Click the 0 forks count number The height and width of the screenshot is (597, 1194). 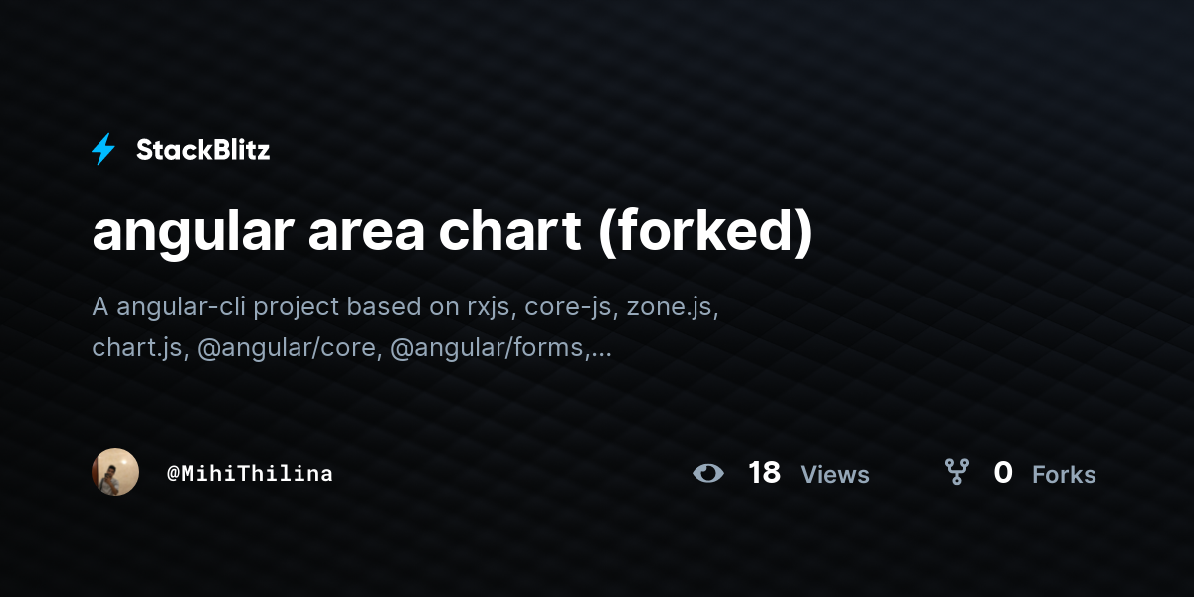[x=1003, y=473]
